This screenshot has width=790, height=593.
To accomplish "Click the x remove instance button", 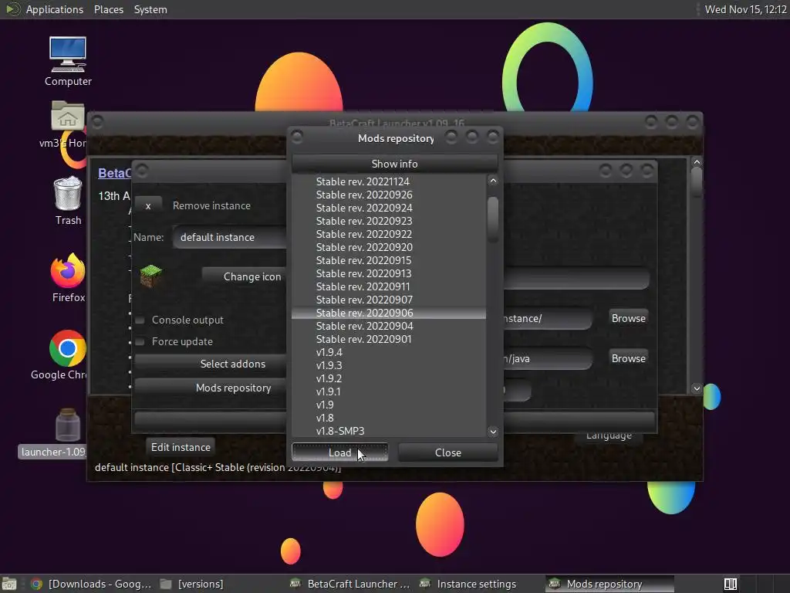I will [x=148, y=205].
